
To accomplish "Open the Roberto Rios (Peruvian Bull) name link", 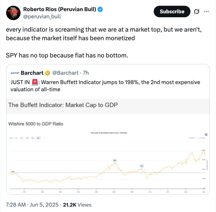I will [59, 9].
